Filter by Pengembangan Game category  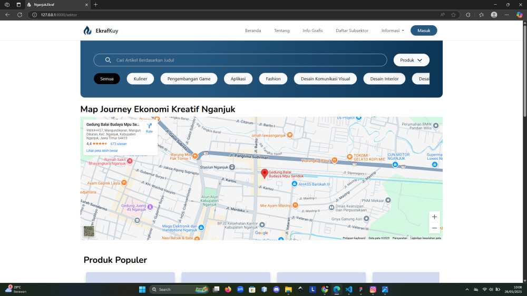[189, 79]
